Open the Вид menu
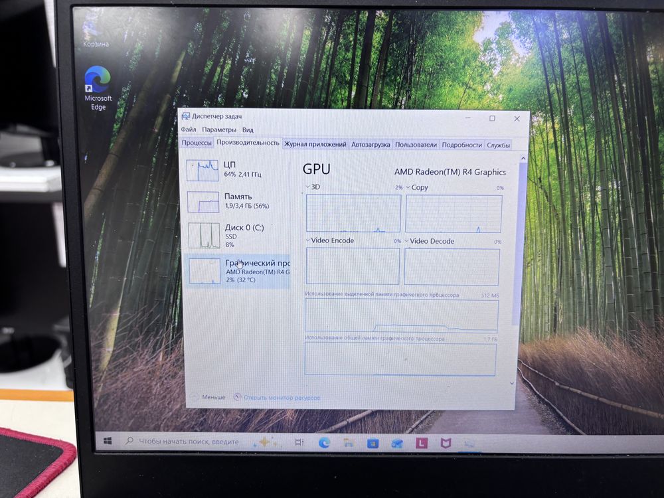 [248, 130]
